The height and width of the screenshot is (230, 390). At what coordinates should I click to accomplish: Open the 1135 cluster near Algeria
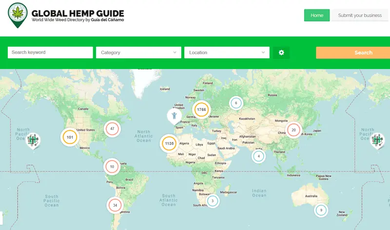169,143
